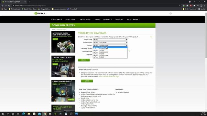Image resolution: width=207 pixels, height=116 pixels.
Task: Click the green LOGIN button
Action: point(87,81)
